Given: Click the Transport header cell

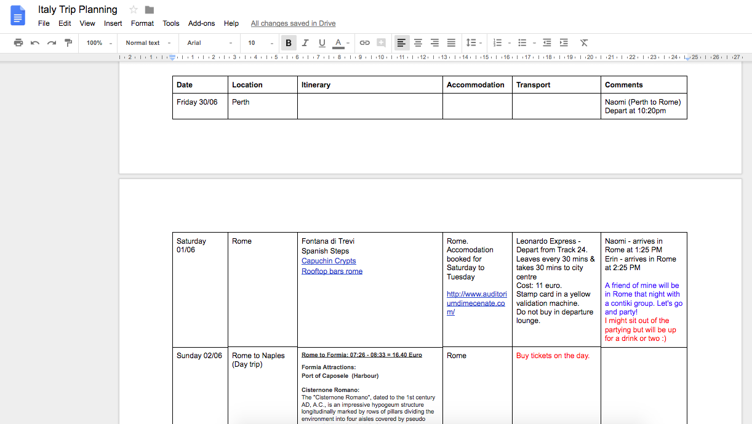Looking at the screenshot, I should pos(556,85).
